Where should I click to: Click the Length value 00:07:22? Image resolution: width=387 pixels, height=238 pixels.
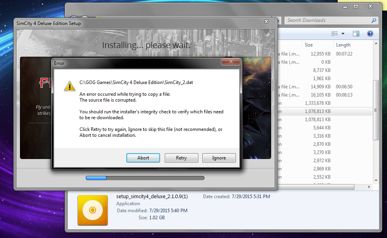344,54
